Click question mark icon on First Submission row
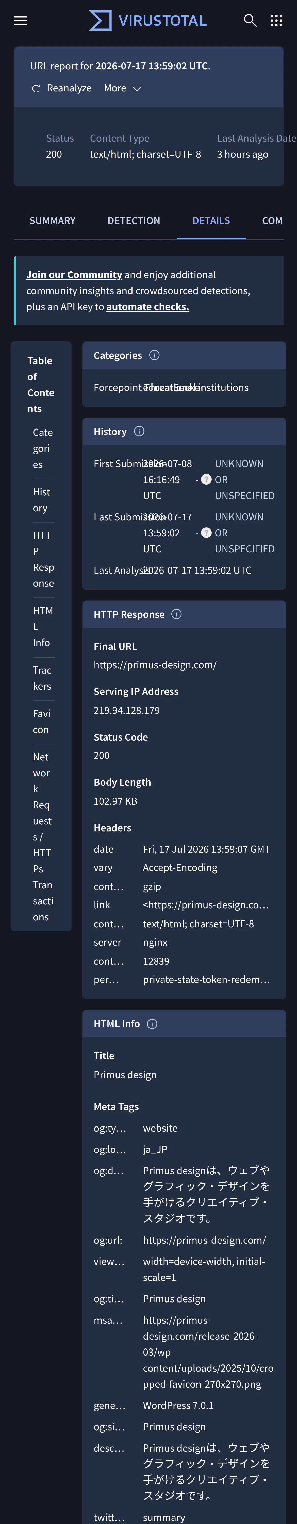The width and height of the screenshot is (297, 1524). click(x=206, y=480)
